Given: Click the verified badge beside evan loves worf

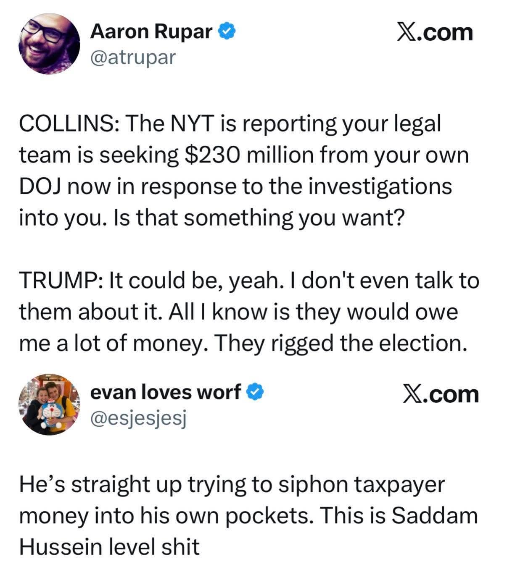Looking at the screenshot, I should [x=255, y=392].
